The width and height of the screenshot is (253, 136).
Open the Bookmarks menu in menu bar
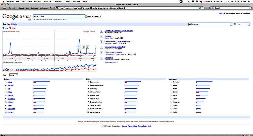pyautogui.click(x=58, y=1)
